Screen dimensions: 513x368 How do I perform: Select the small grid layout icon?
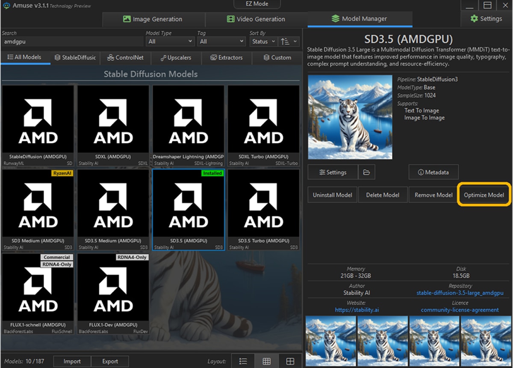click(x=266, y=361)
